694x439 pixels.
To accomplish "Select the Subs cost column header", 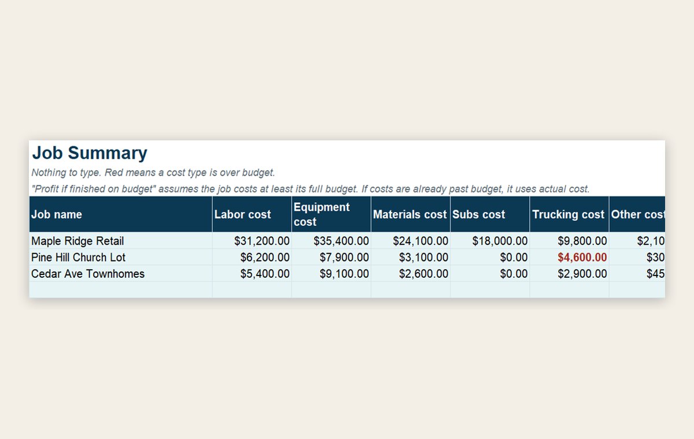I will pos(489,214).
